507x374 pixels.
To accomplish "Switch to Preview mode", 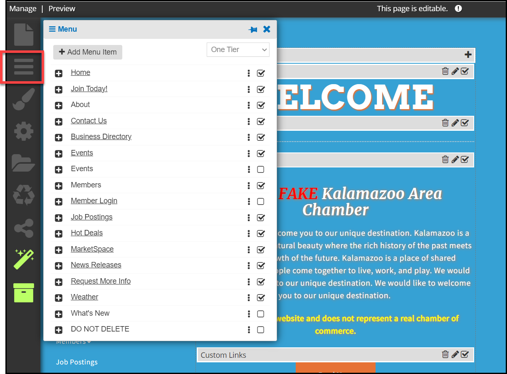I will click(62, 9).
